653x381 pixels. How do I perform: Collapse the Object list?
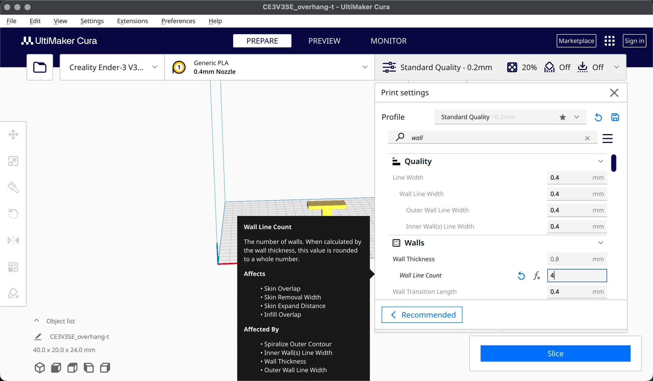tap(37, 321)
